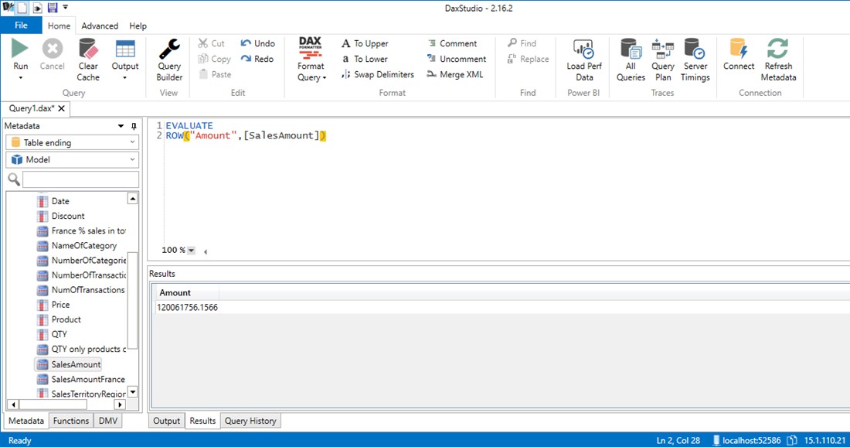Open the Find tool
Viewport: 850px width, 447px height.
point(522,43)
